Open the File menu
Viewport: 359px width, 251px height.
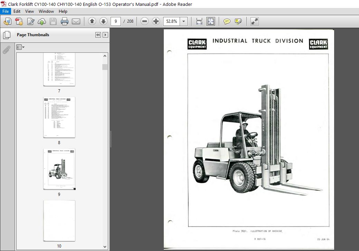click(x=6, y=11)
